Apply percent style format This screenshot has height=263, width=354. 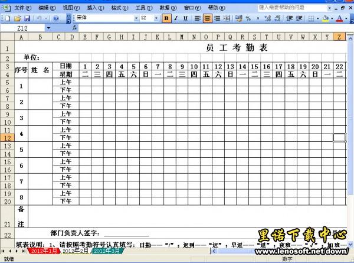point(248,18)
